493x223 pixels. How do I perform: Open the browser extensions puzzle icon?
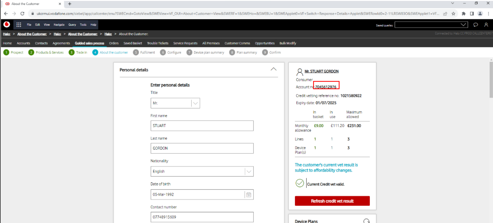[463, 14]
